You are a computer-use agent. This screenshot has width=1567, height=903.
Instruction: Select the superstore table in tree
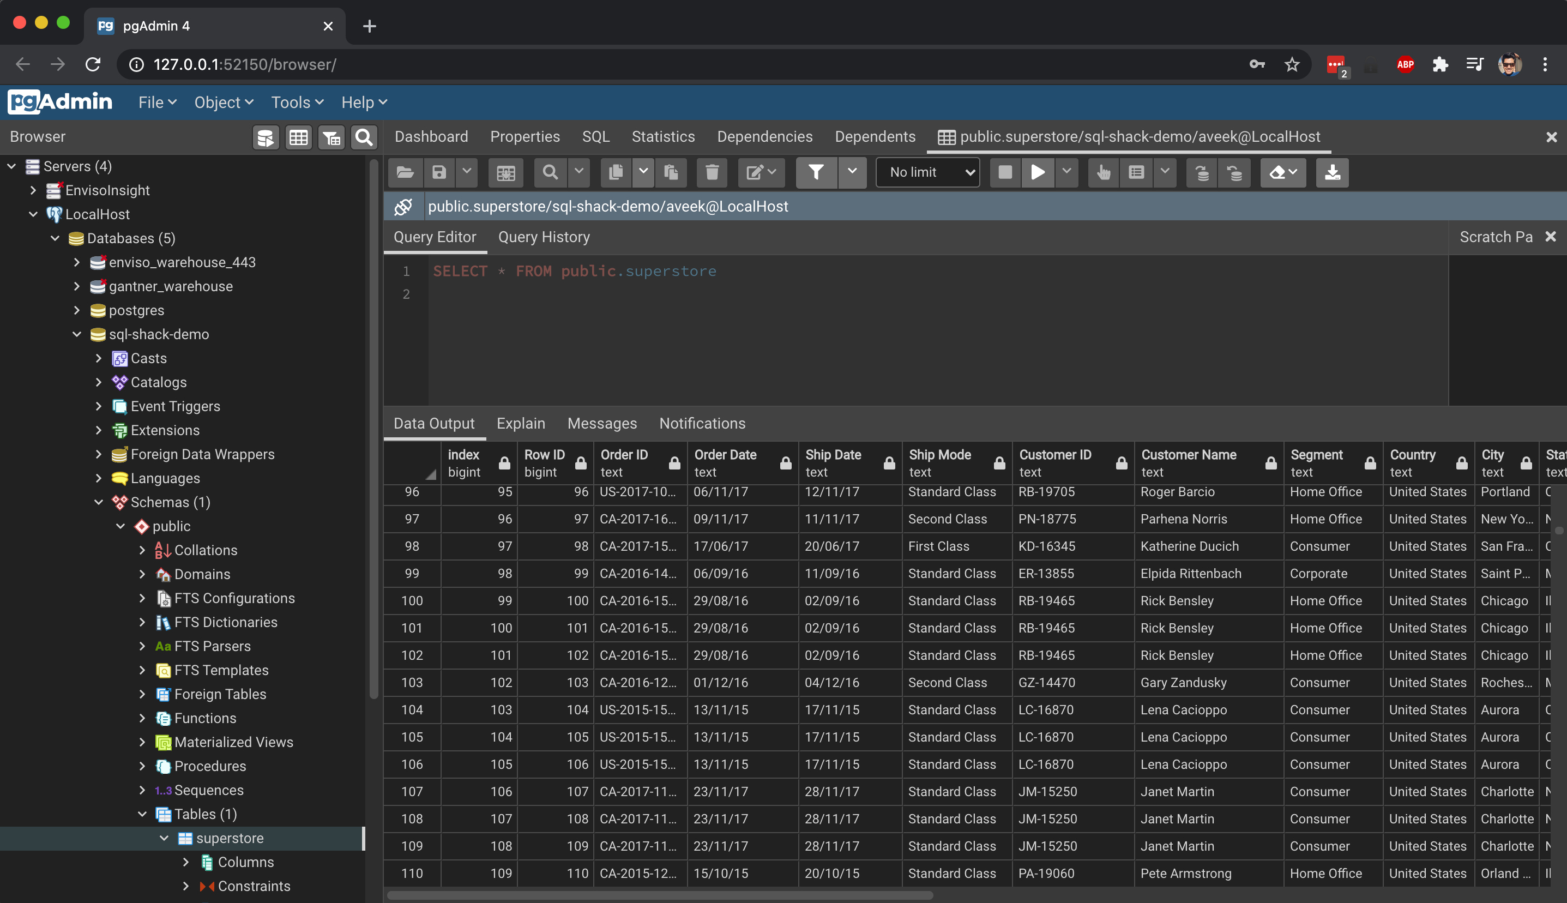(x=230, y=838)
